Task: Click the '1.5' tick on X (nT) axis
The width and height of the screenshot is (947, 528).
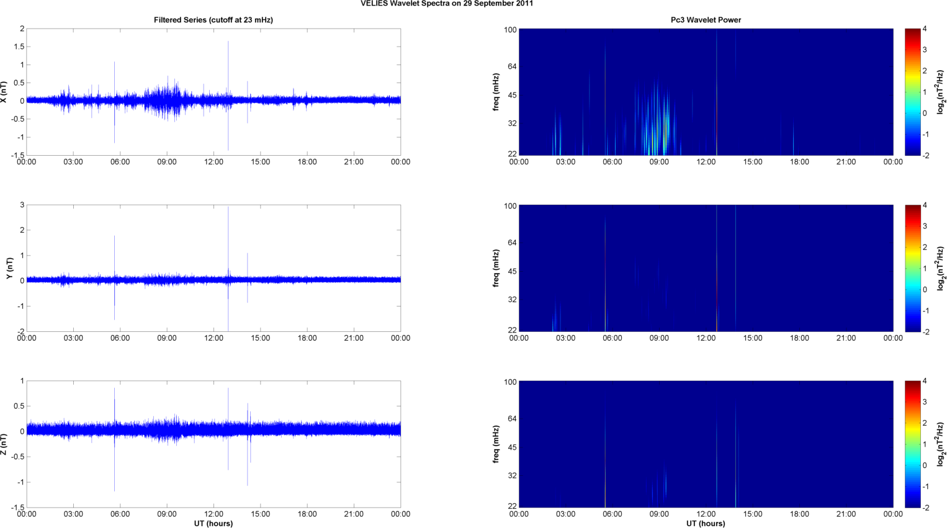Action: point(19,47)
